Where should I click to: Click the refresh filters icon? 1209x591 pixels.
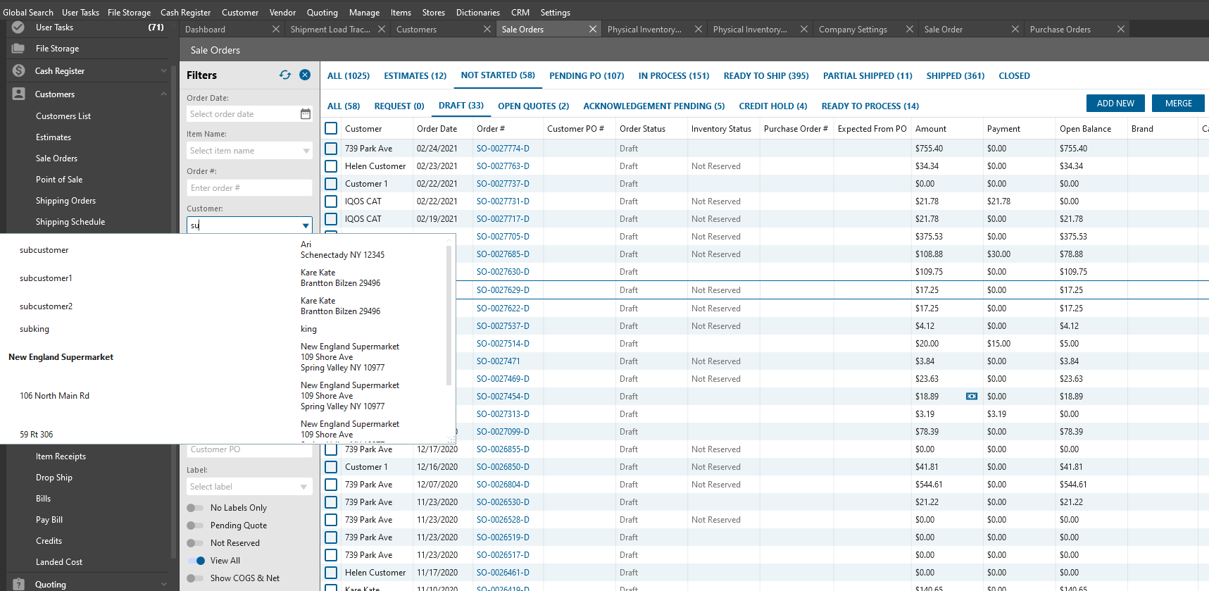[x=285, y=75]
